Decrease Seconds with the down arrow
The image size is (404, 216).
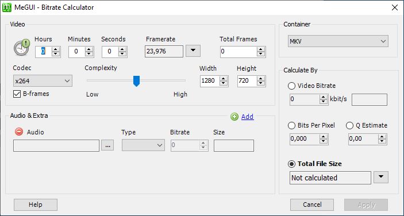[x=122, y=54]
